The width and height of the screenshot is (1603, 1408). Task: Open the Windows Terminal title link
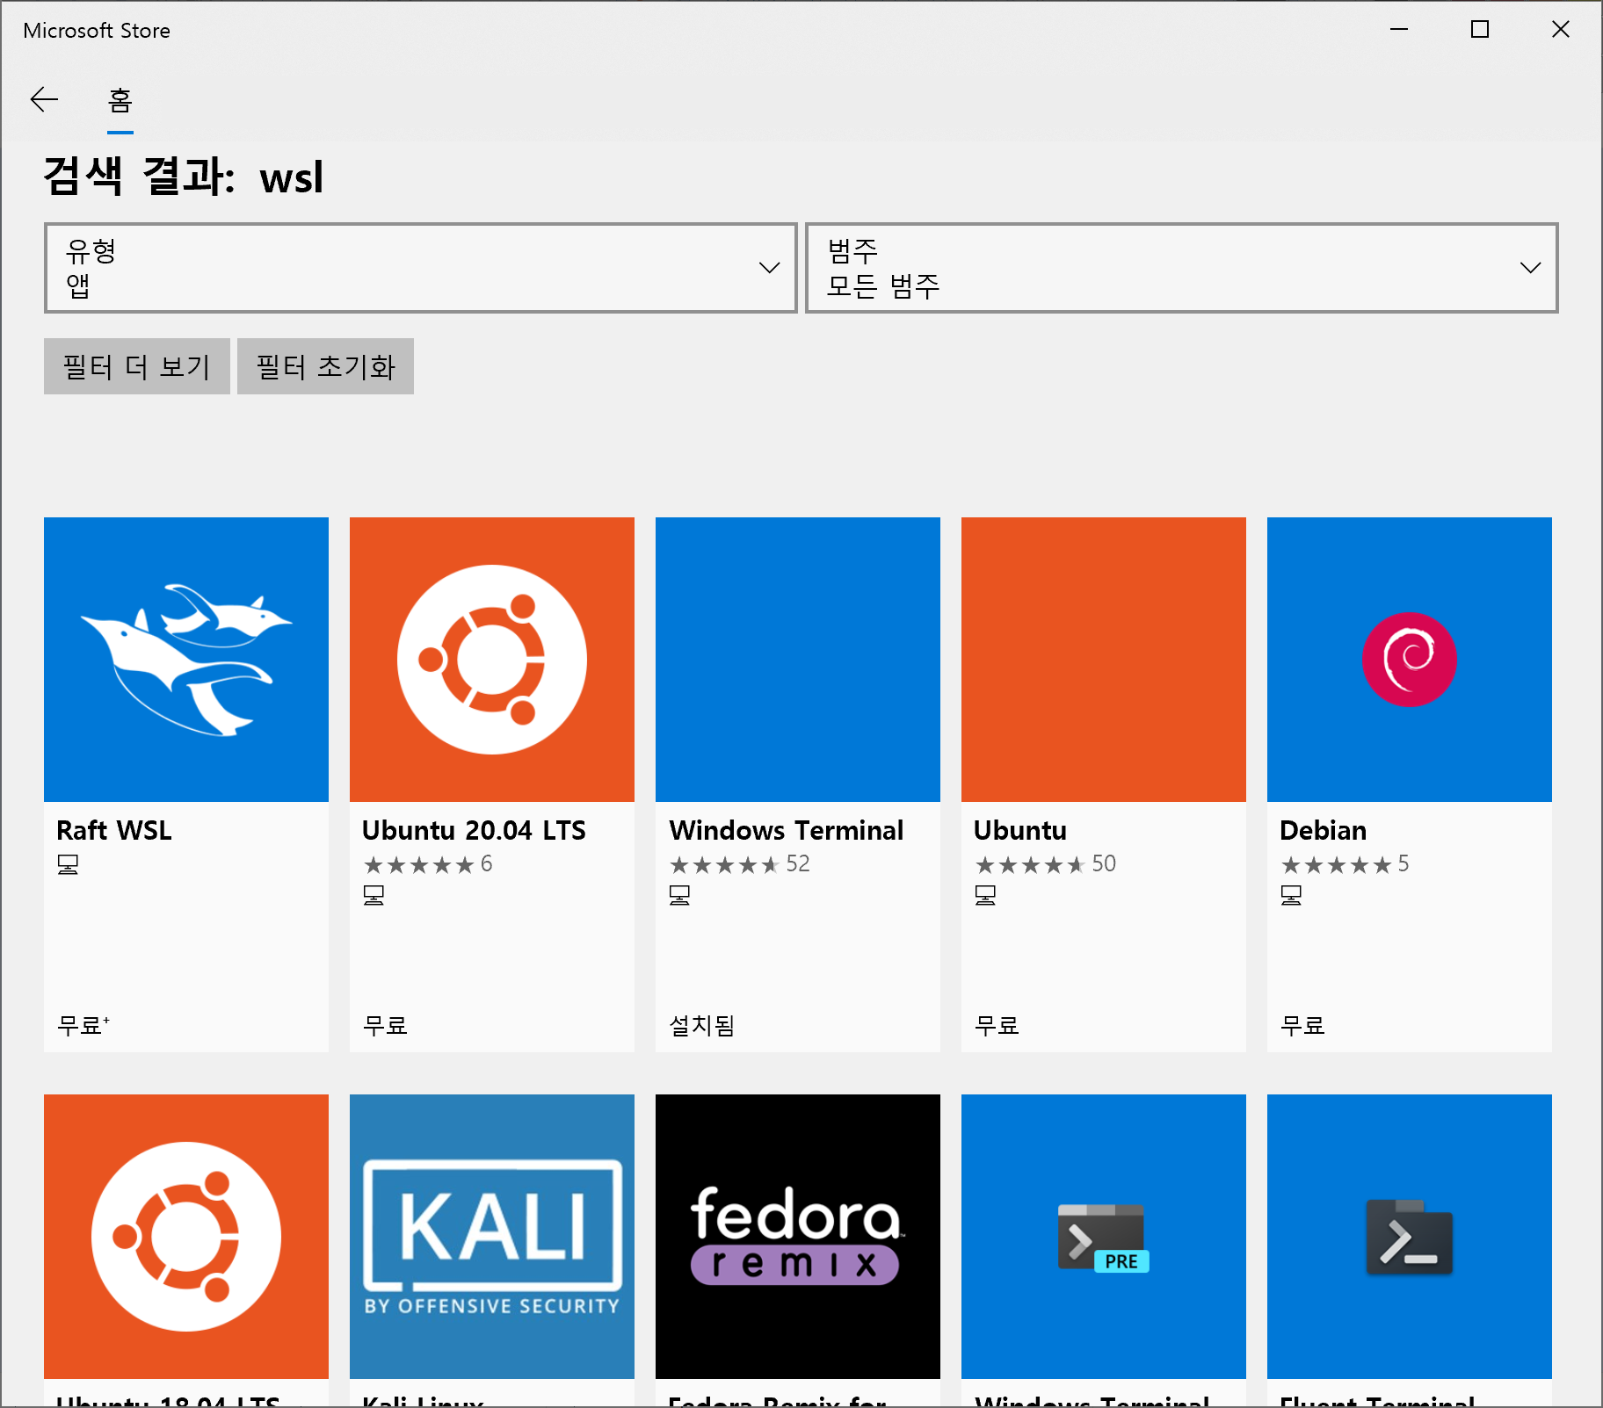[786, 830]
